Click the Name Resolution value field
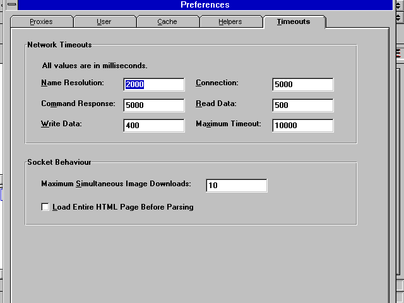The image size is (404, 303). click(x=154, y=85)
